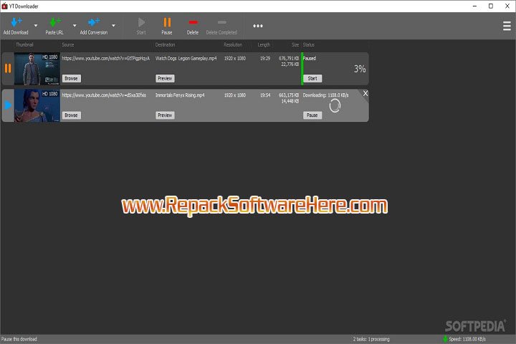
Task: Click the Length column header
Action: (x=264, y=44)
